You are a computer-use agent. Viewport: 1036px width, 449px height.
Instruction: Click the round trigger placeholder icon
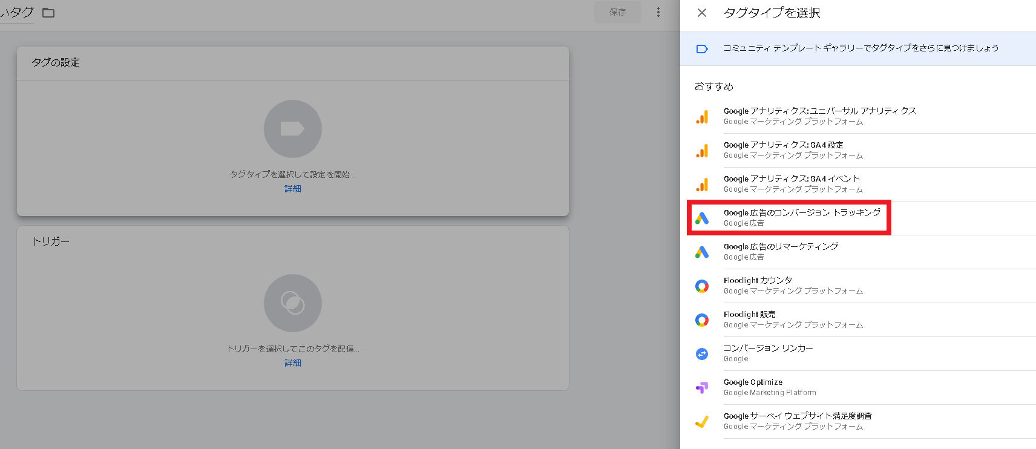[x=293, y=303]
